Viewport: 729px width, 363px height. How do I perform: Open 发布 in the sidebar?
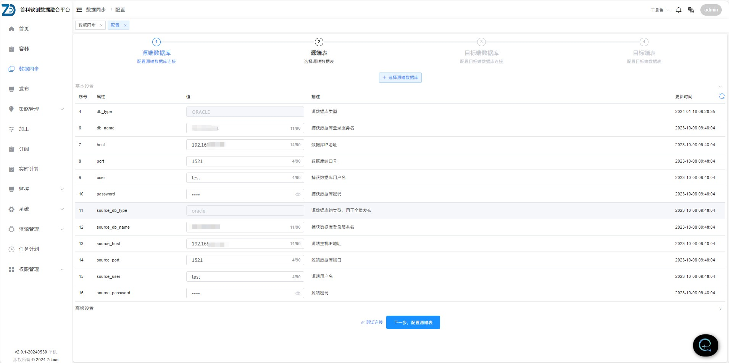point(24,89)
